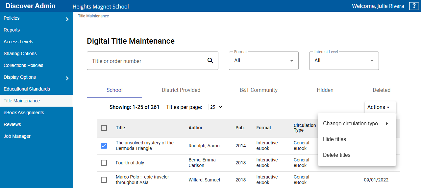Click author Rudolph, Aaron
This screenshot has width=421, height=188.
tap(204, 146)
